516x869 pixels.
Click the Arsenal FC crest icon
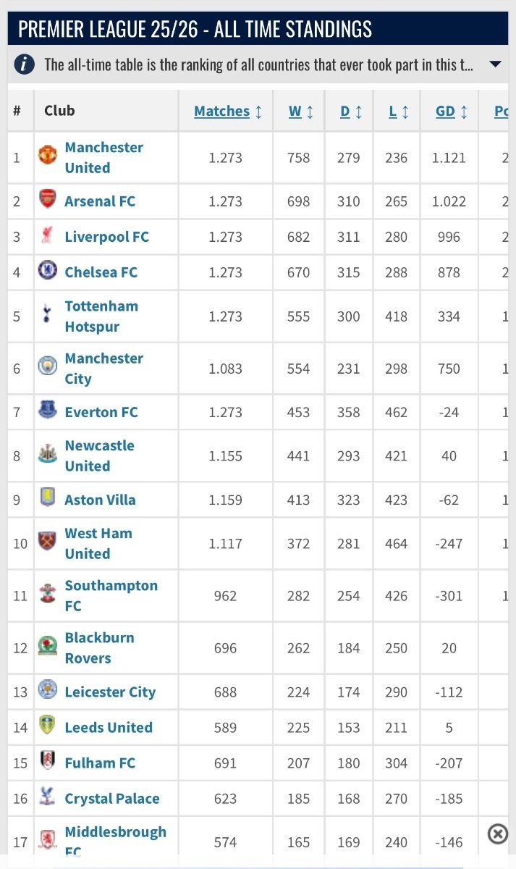(47, 201)
